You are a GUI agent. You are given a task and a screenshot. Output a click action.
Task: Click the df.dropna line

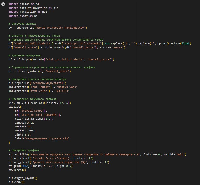61,60
